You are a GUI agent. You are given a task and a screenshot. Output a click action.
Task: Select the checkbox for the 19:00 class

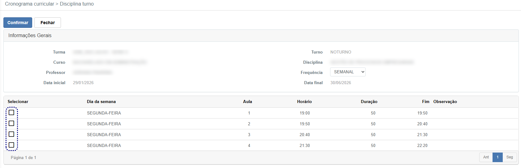11,113
